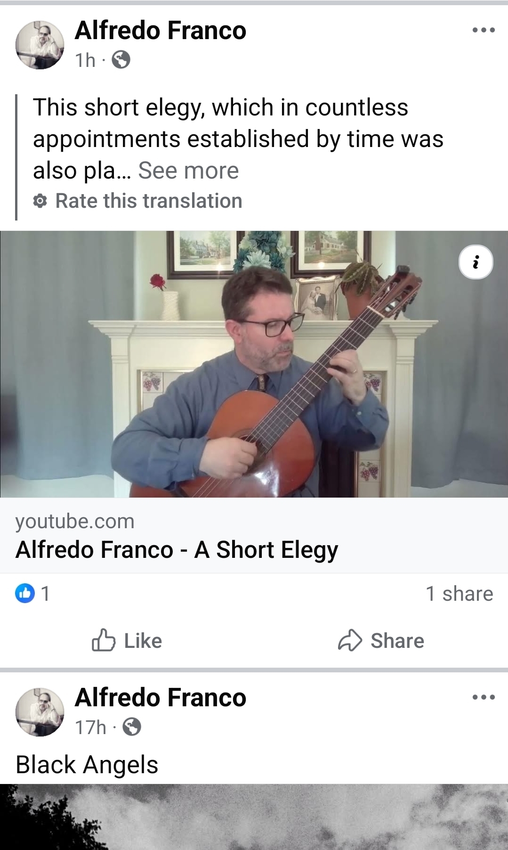Open Alfredo Franco's name on Black Angels post

coord(161,697)
